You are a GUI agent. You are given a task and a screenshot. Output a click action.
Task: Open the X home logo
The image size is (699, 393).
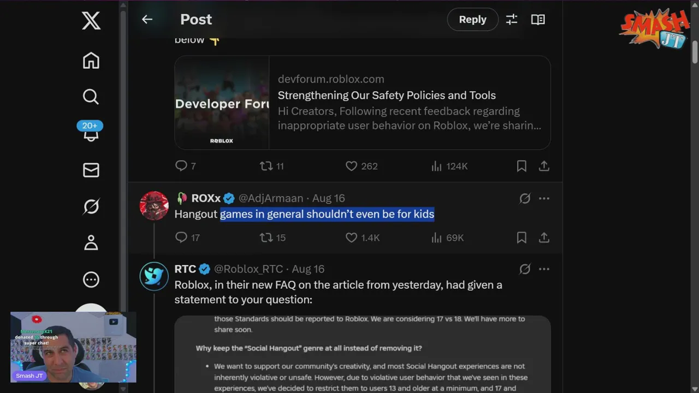91,21
